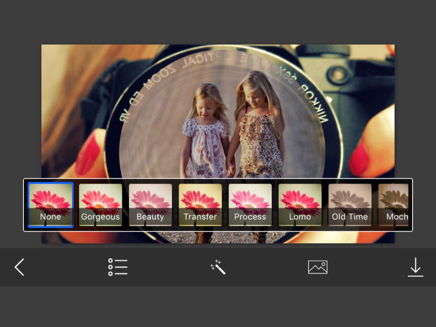Image resolution: width=436 pixels, height=327 pixels.
Task: Select the Old Time filter
Action: pyautogui.click(x=350, y=205)
